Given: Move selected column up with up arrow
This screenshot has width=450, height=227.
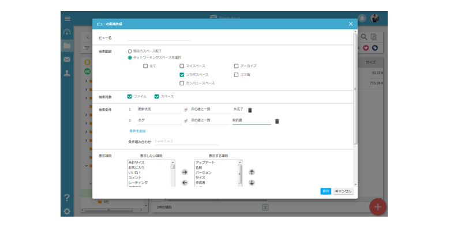Looking at the screenshot, I should click(x=252, y=172).
